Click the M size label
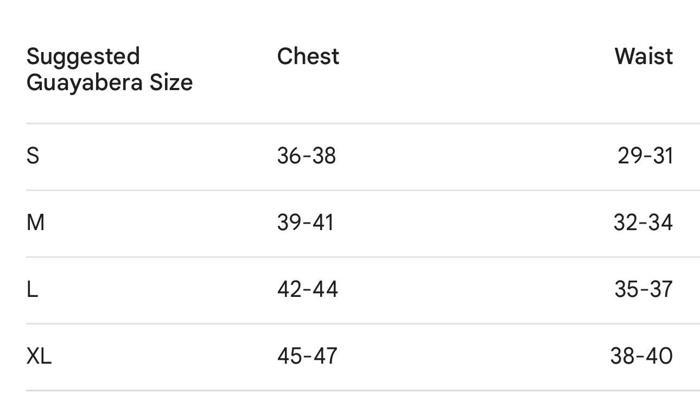700x406 pixels. click(35, 223)
